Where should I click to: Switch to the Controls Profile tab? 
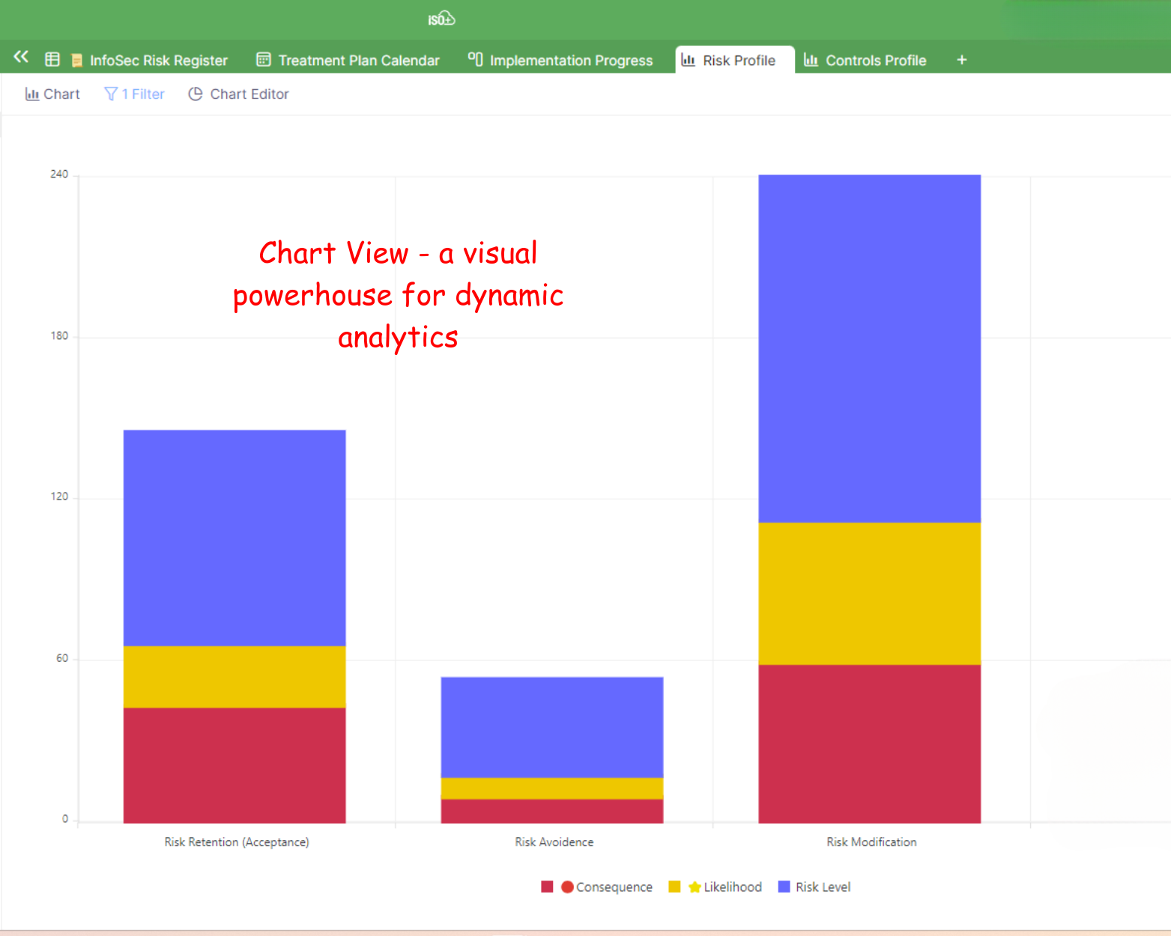[875, 61]
